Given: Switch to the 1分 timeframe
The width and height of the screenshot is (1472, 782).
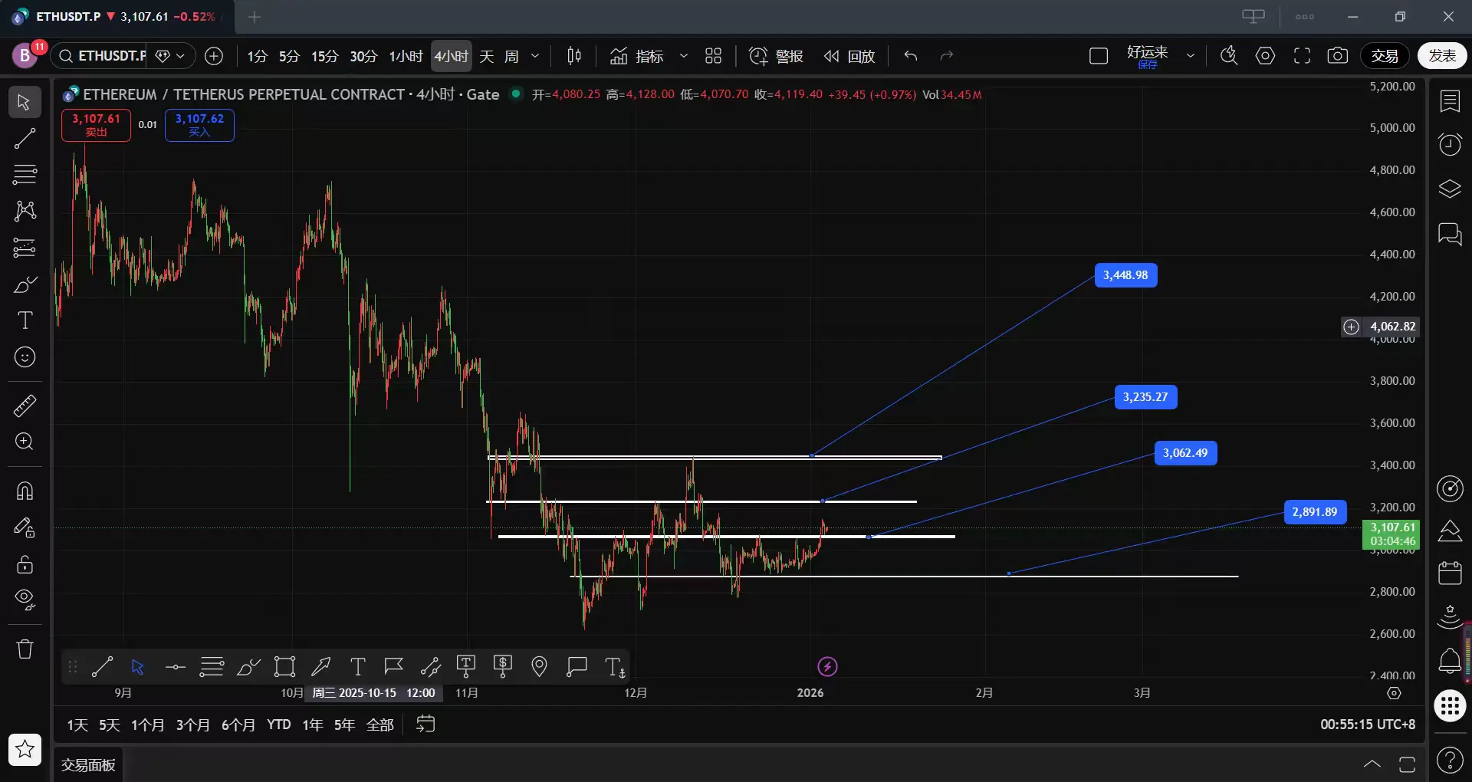Looking at the screenshot, I should tap(258, 56).
